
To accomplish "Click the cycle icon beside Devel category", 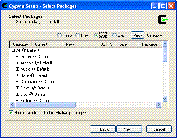I will [34, 88].
